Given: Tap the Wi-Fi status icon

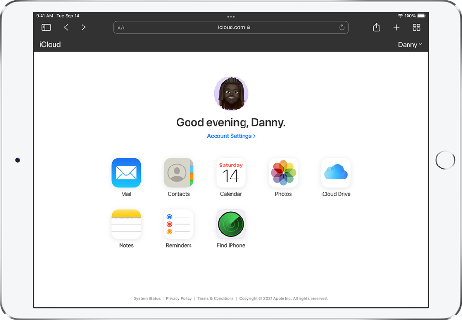Looking at the screenshot, I should tap(400, 16).
